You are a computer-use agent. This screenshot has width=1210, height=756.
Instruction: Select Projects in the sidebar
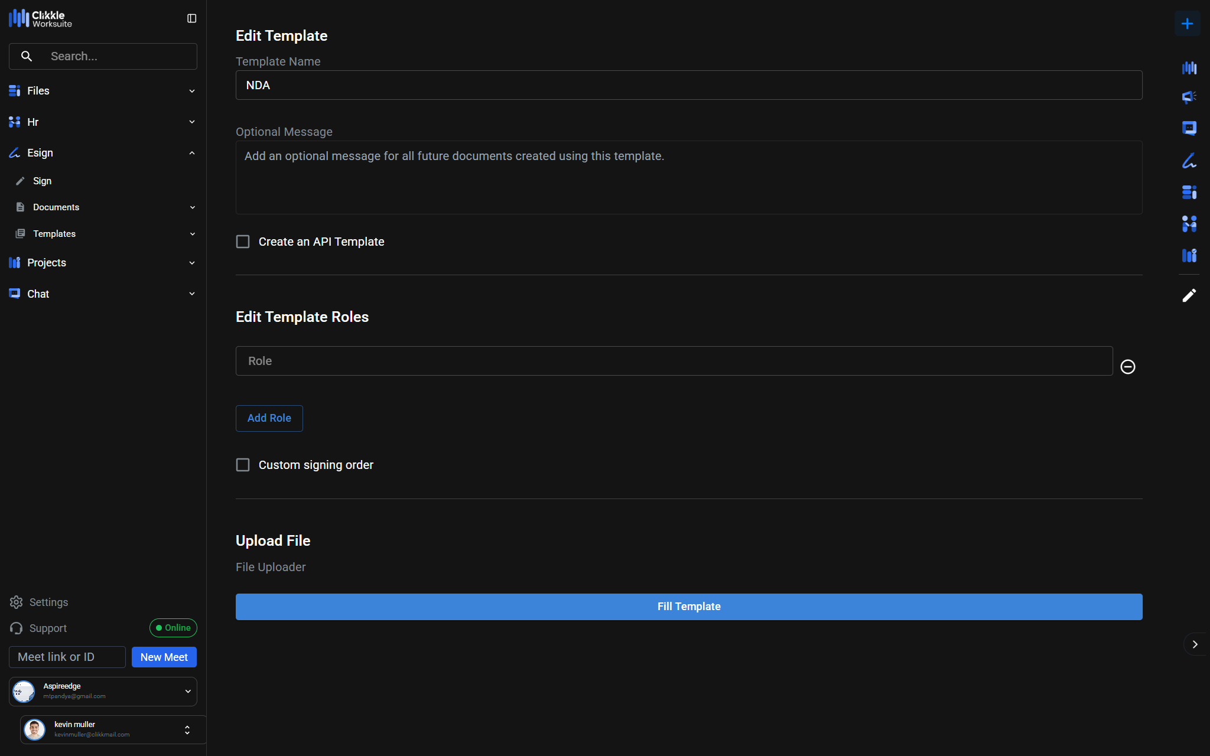[x=47, y=263]
